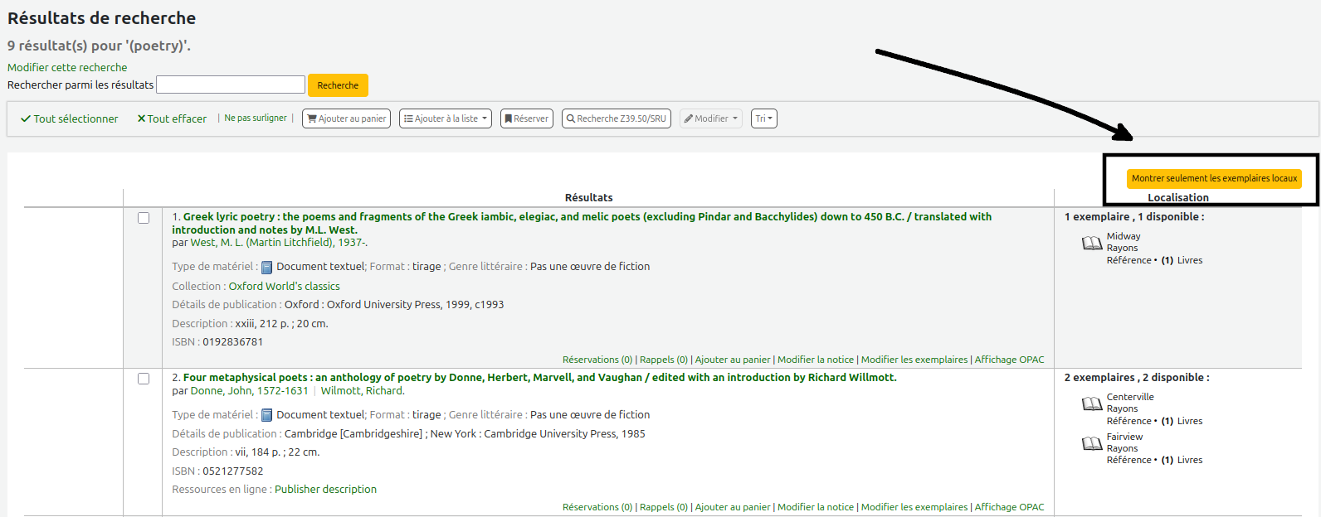This screenshot has width=1321, height=517.
Task: Open Modifier la notice for first result
Action: click(x=815, y=360)
